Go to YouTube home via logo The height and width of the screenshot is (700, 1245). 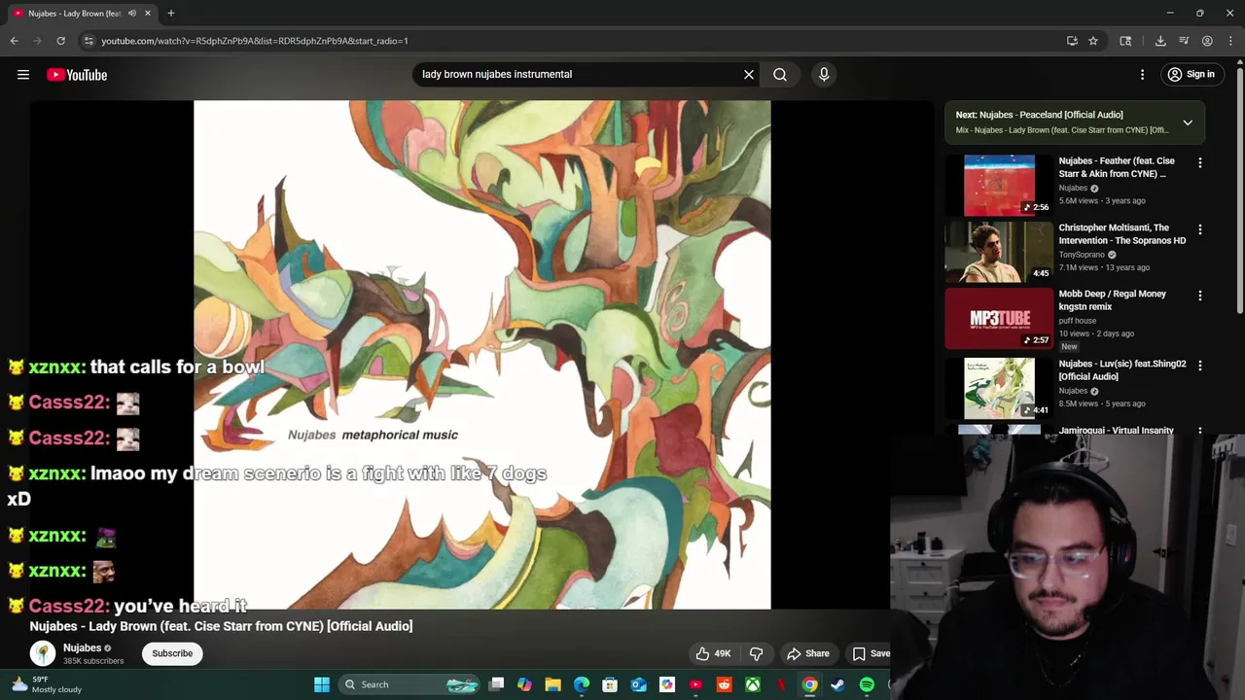point(77,75)
